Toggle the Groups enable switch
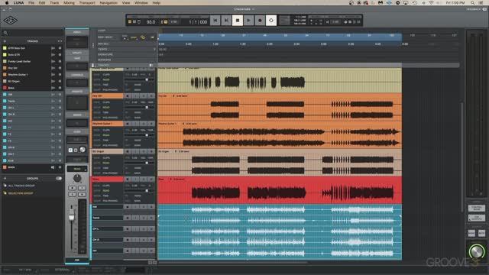Image resolution: width=489 pixels, height=275 pixels. [x=59, y=178]
